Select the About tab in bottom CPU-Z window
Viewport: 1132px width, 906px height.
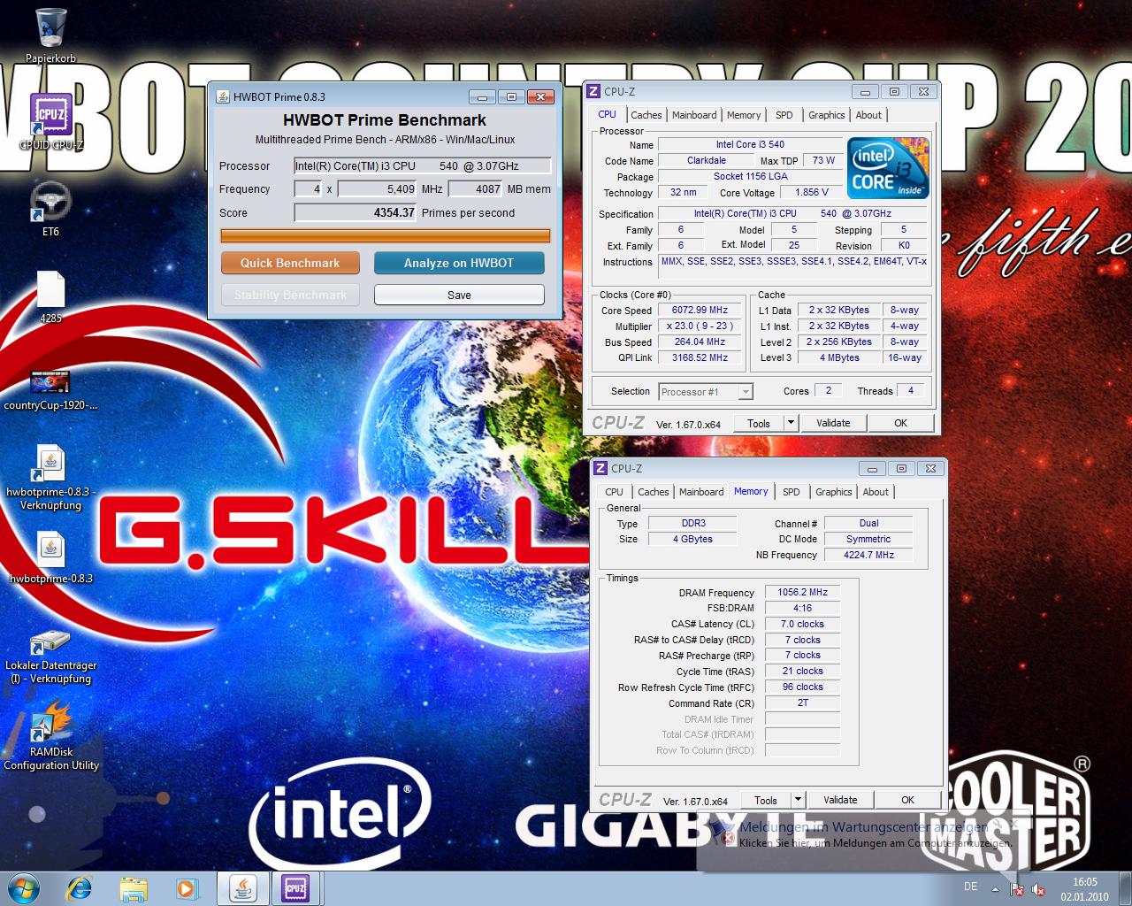click(876, 492)
